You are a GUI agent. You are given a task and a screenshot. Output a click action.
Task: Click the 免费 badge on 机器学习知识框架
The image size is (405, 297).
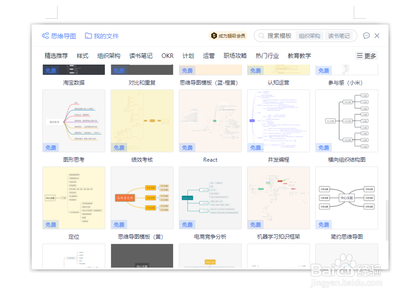pos(256,224)
